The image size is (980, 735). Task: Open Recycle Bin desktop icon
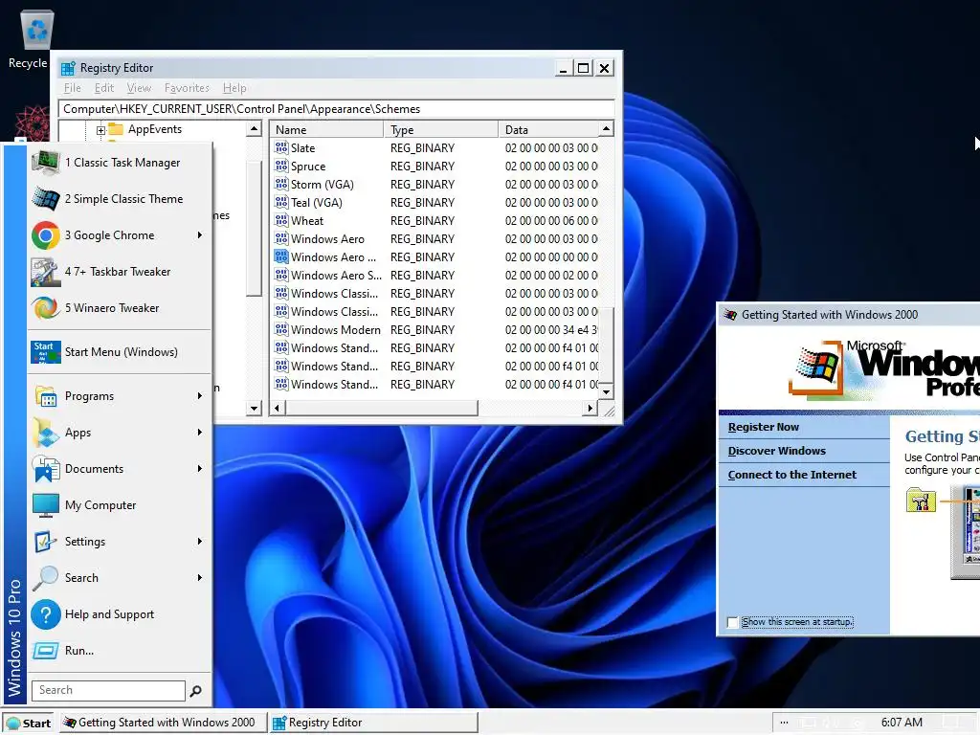pos(36,32)
